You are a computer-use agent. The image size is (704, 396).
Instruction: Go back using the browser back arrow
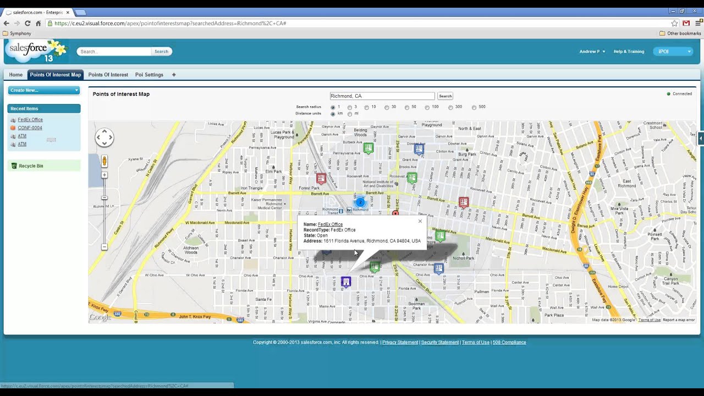coord(6,23)
